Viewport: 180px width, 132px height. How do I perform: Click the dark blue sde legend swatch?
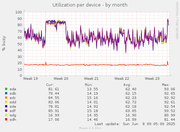pos(6,106)
